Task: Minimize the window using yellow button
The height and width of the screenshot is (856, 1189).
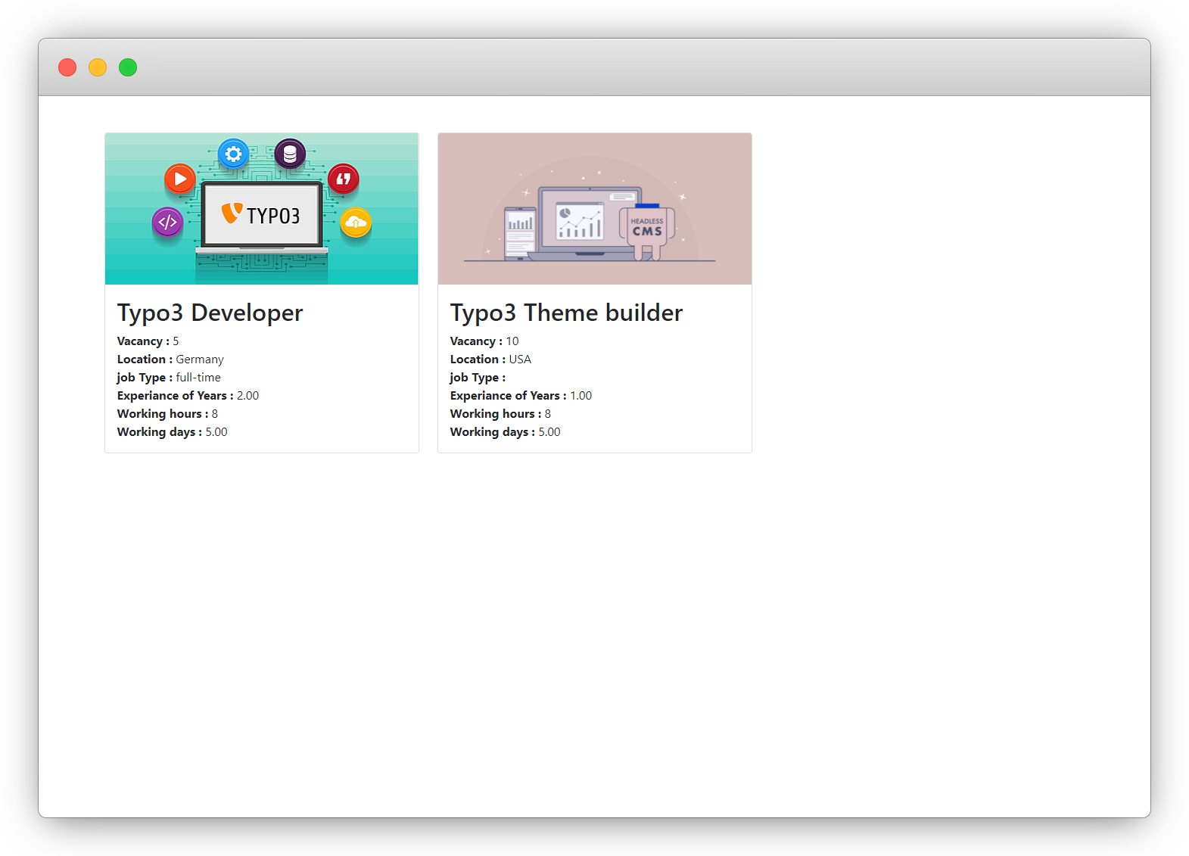Action: (x=98, y=67)
